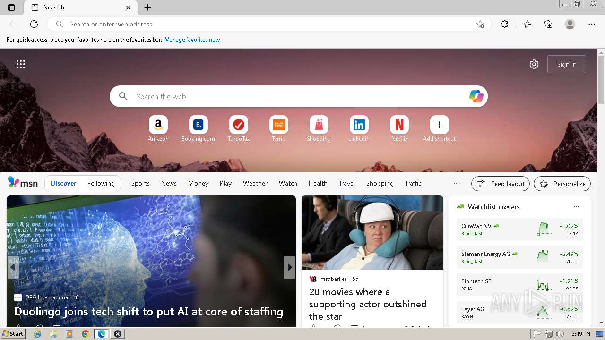Open the Shopping feed category

click(380, 183)
